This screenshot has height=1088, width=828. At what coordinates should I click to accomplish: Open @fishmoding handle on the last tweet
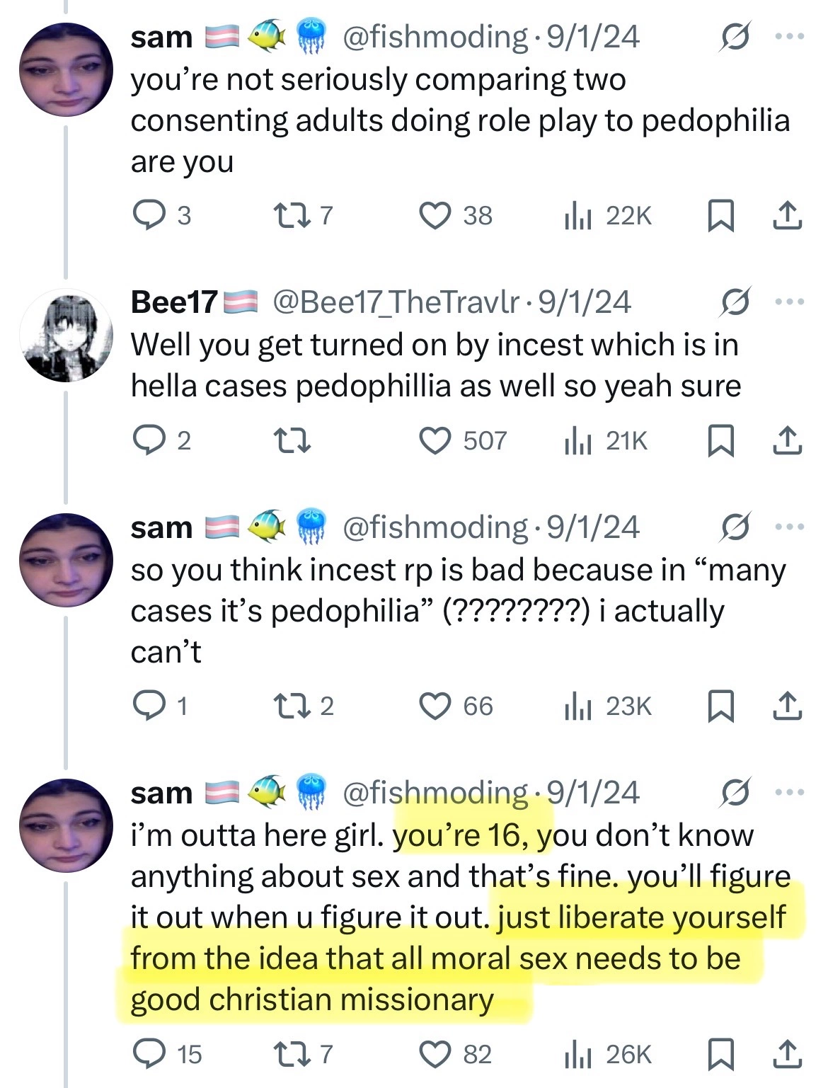pyautogui.click(x=435, y=793)
